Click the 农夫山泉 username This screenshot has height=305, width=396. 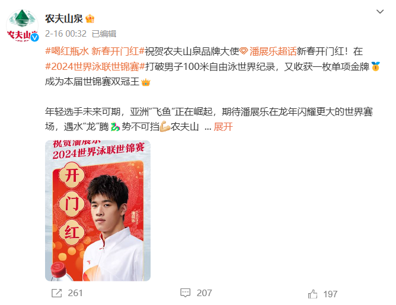coord(64,18)
